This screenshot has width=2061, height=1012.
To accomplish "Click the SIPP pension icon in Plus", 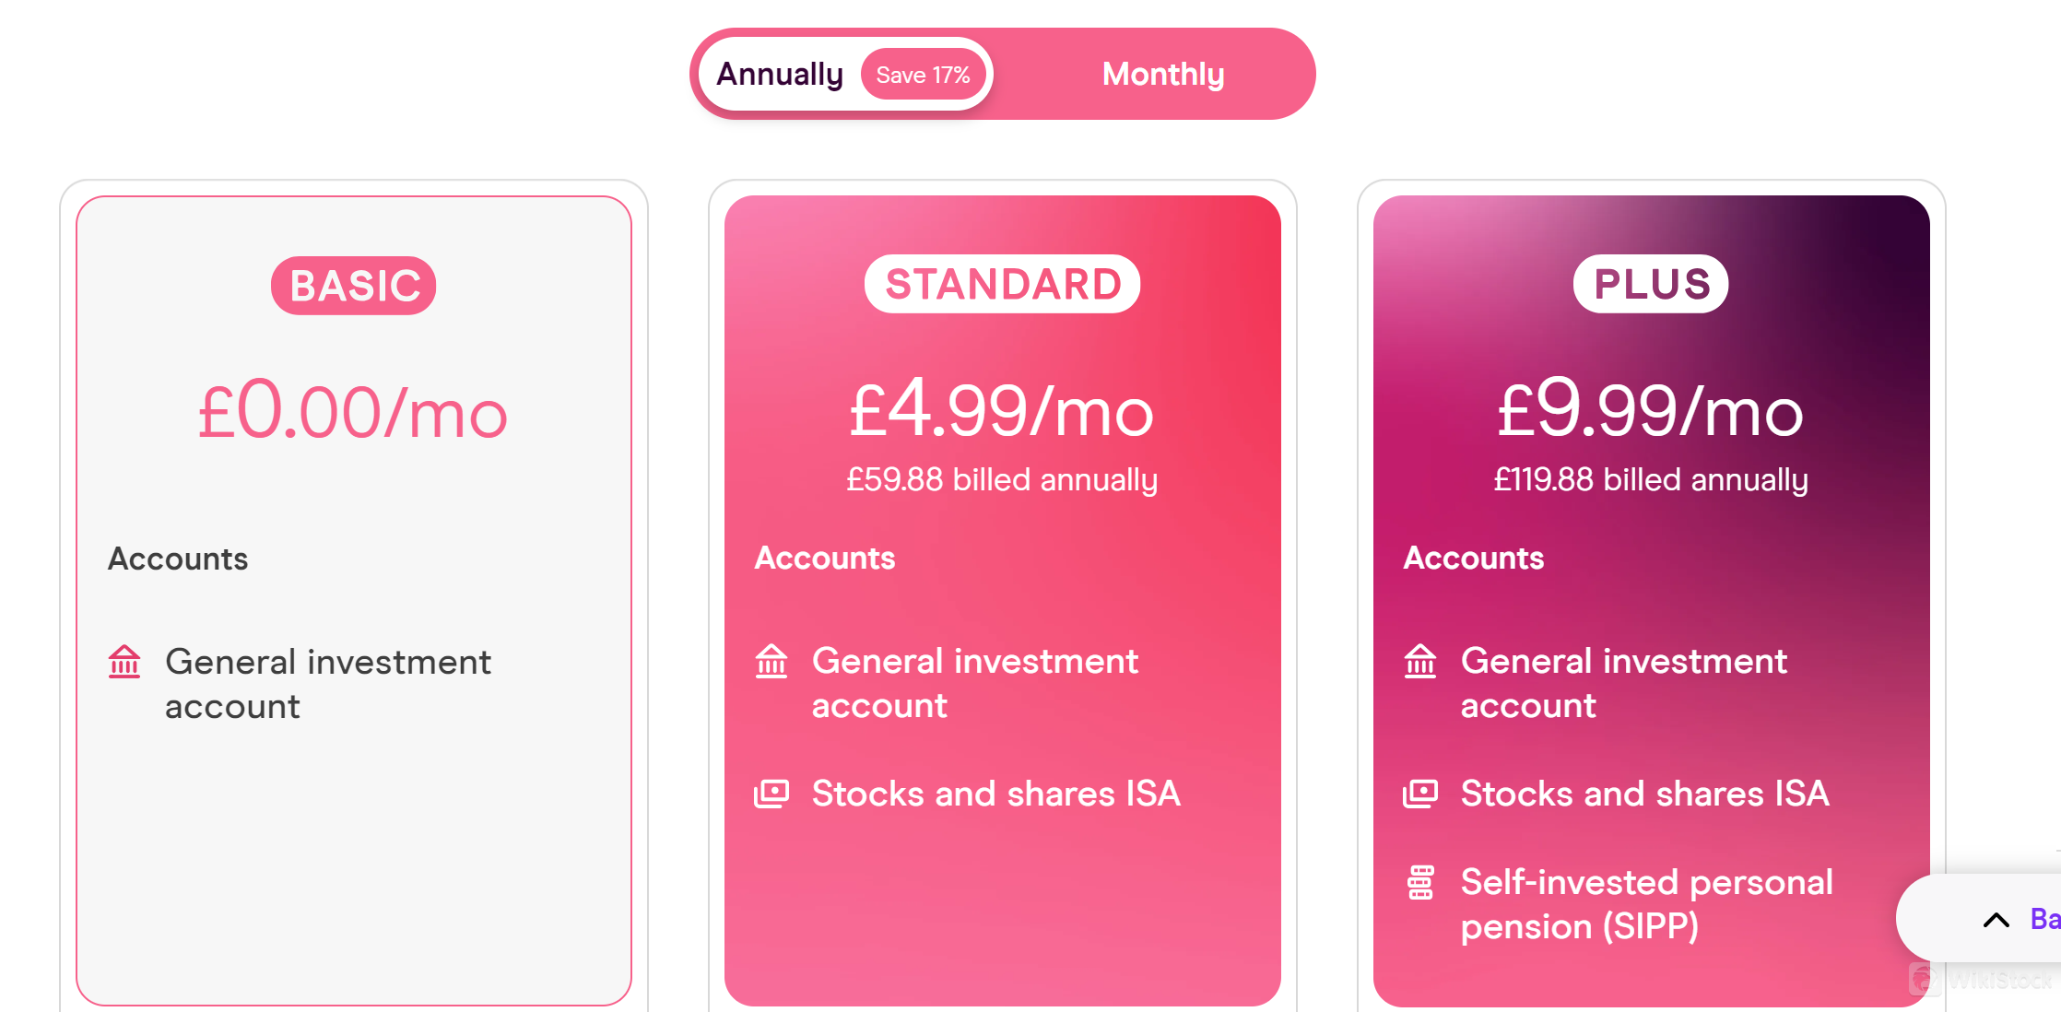I will 1420,882.
